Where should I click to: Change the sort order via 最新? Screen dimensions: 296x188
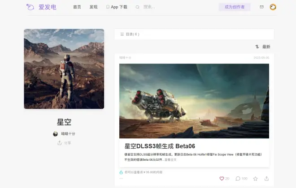pyautogui.click(x=266, y=47)
